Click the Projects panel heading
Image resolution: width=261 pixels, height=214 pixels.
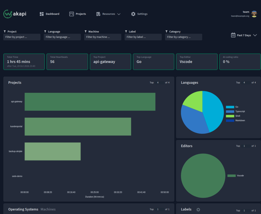pyautogui.click(x=15, y=83)
